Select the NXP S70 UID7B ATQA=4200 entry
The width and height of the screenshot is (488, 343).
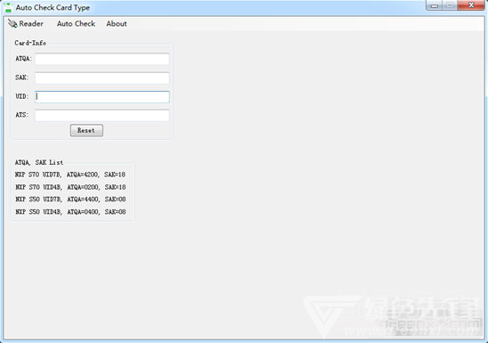(70, 175)
